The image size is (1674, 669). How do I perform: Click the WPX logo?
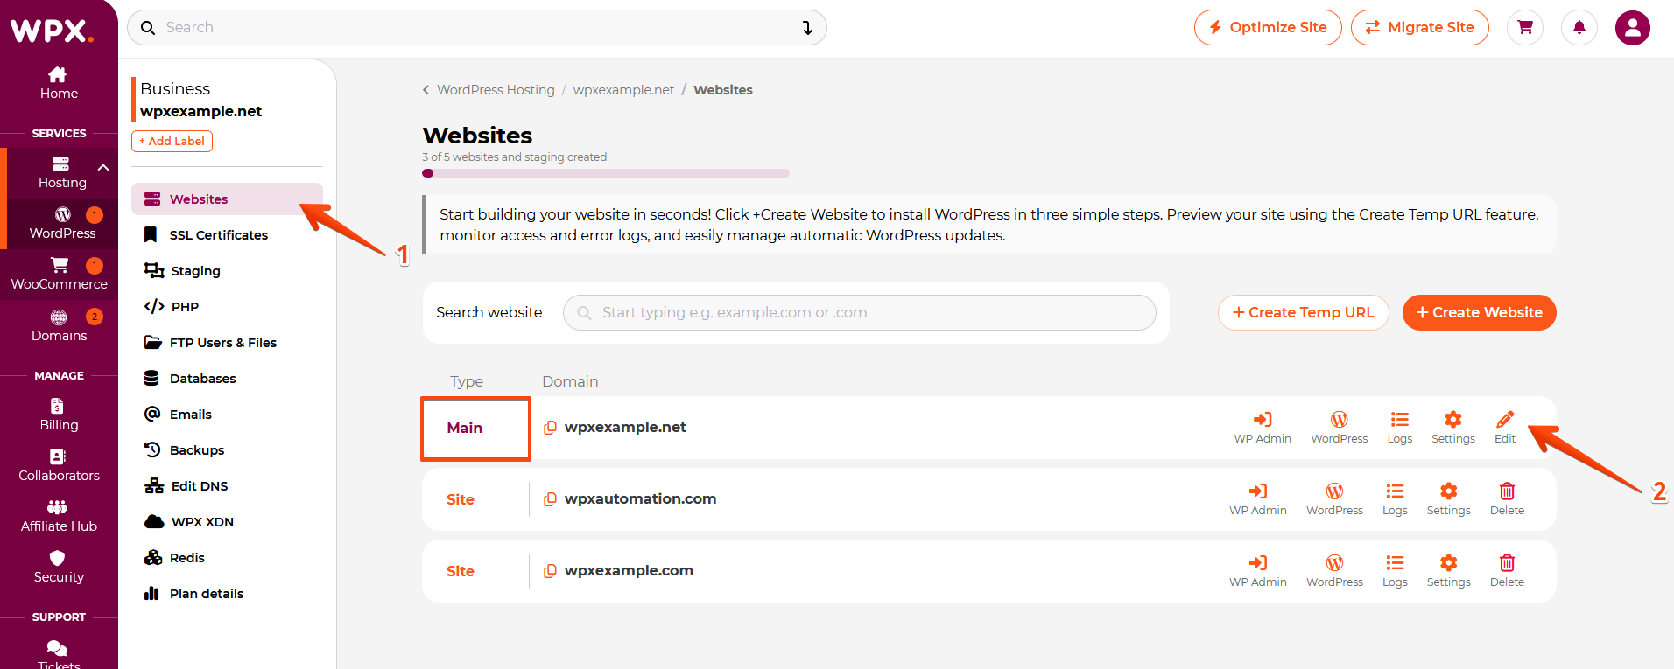tap(53, 31)
